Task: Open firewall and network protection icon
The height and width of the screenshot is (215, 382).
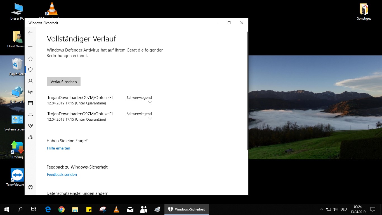Action: [x=30, y=92]
